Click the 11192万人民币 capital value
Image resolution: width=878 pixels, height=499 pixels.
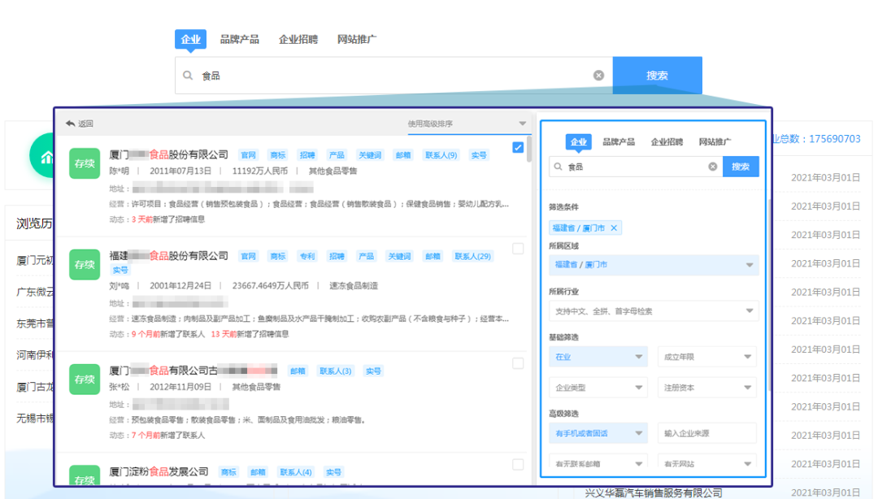coord(260,171)
